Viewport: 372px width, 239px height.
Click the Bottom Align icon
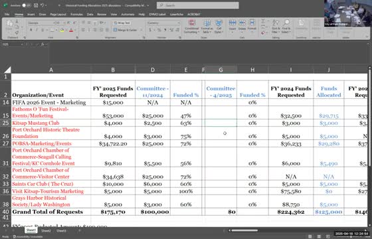[94, 23]
